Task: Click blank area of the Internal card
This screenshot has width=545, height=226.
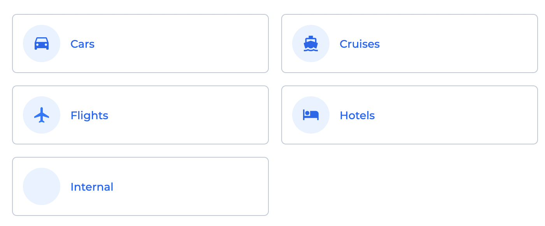Action: coord(187,186)
